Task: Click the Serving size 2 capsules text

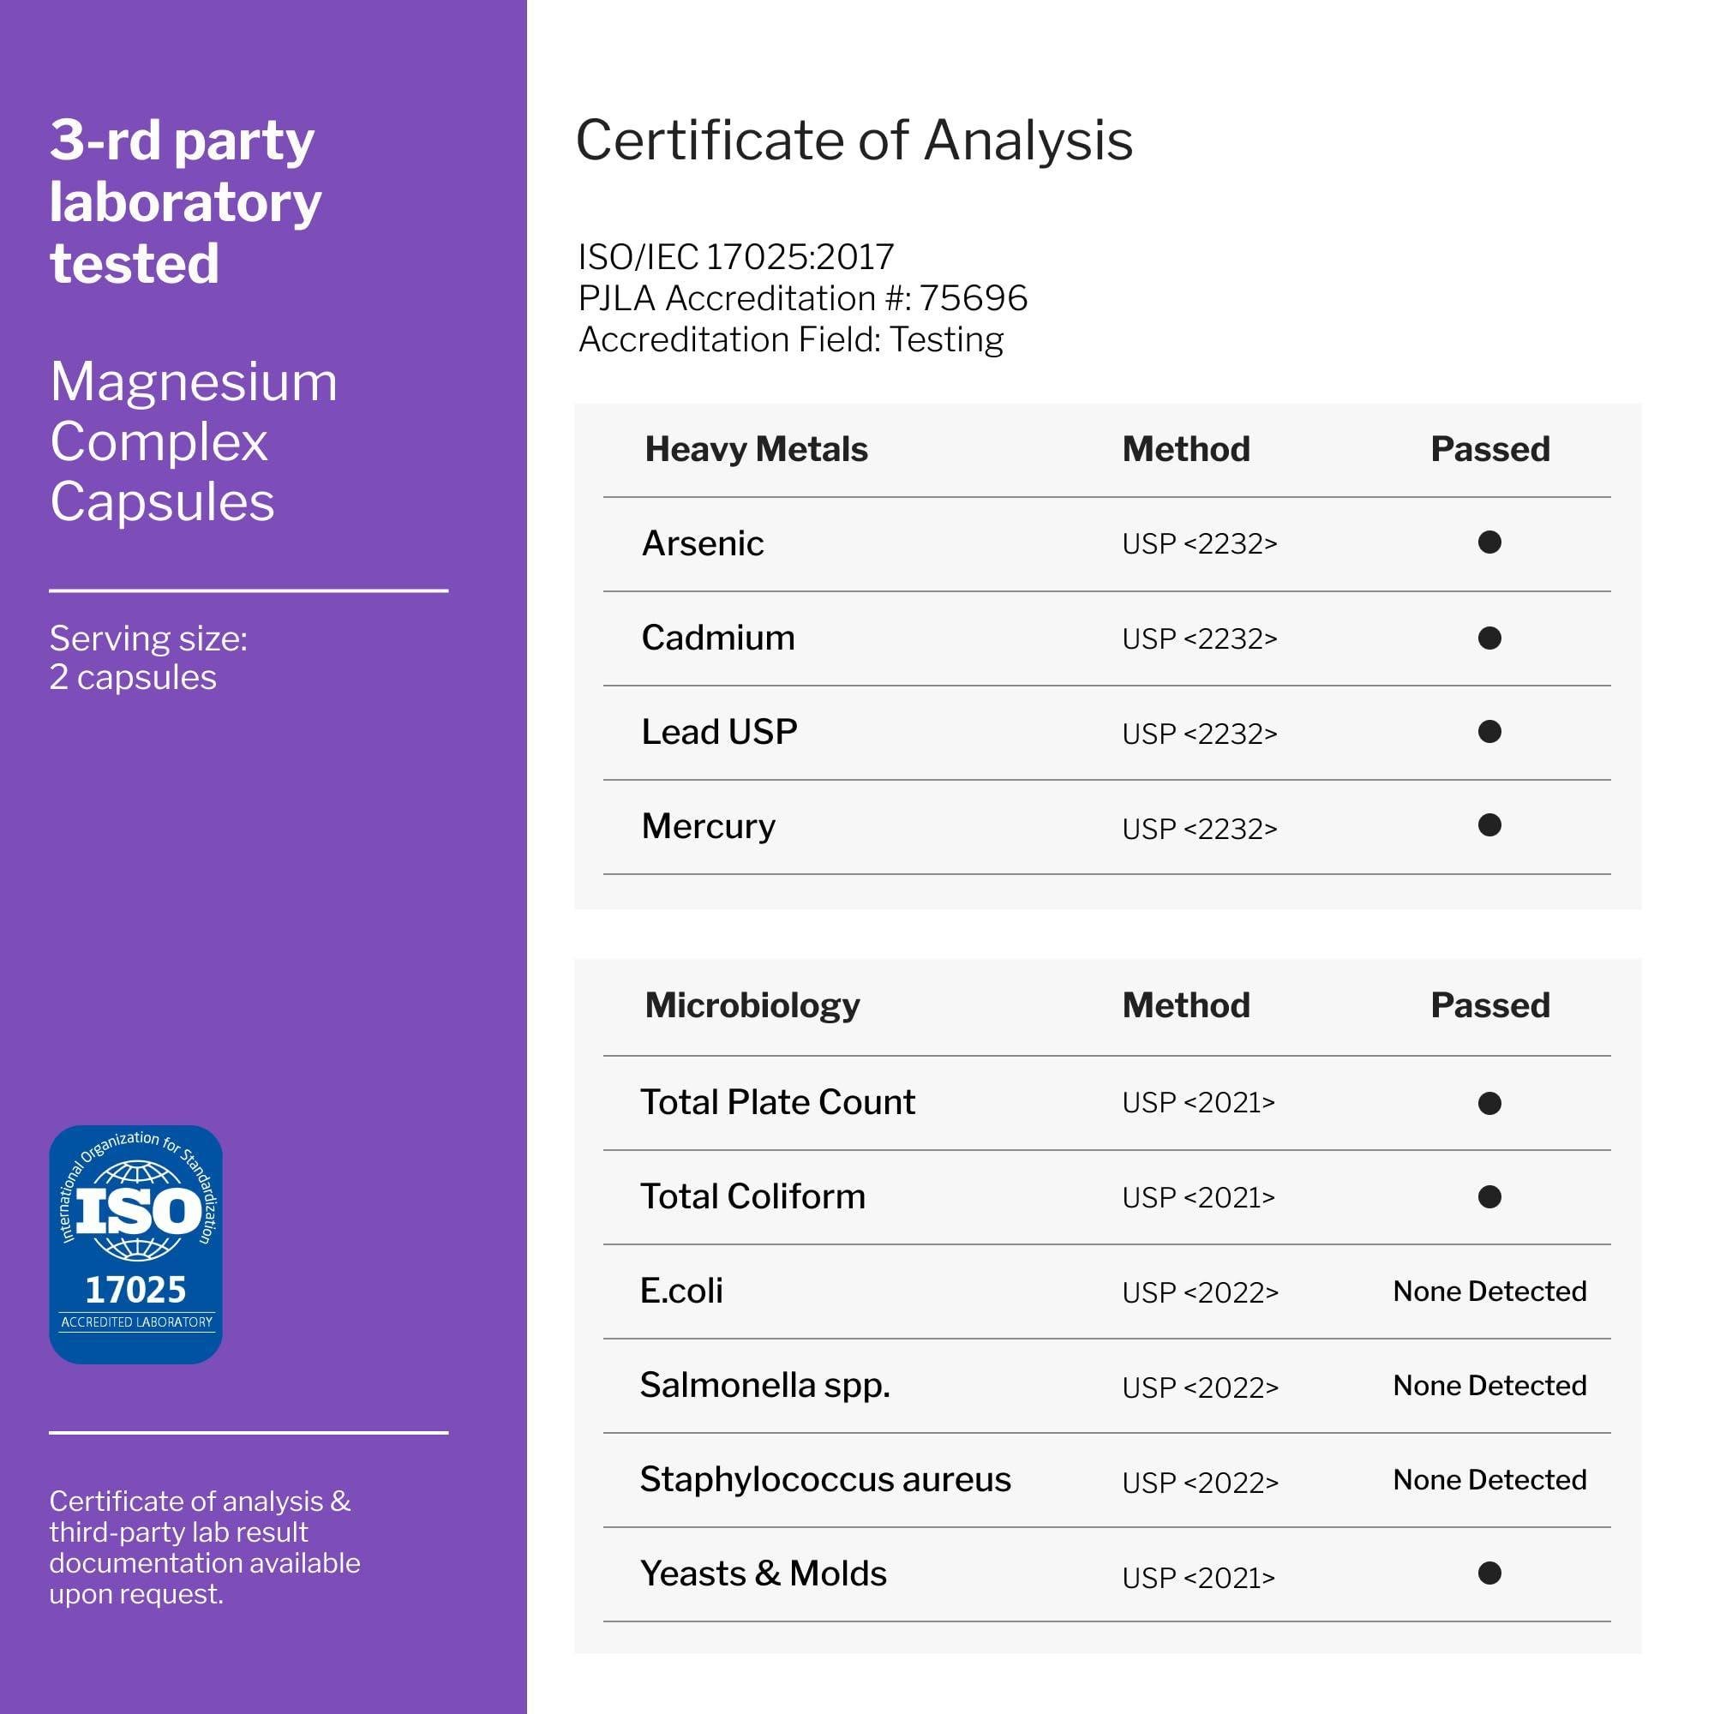Action: click(x=148, y=657)
